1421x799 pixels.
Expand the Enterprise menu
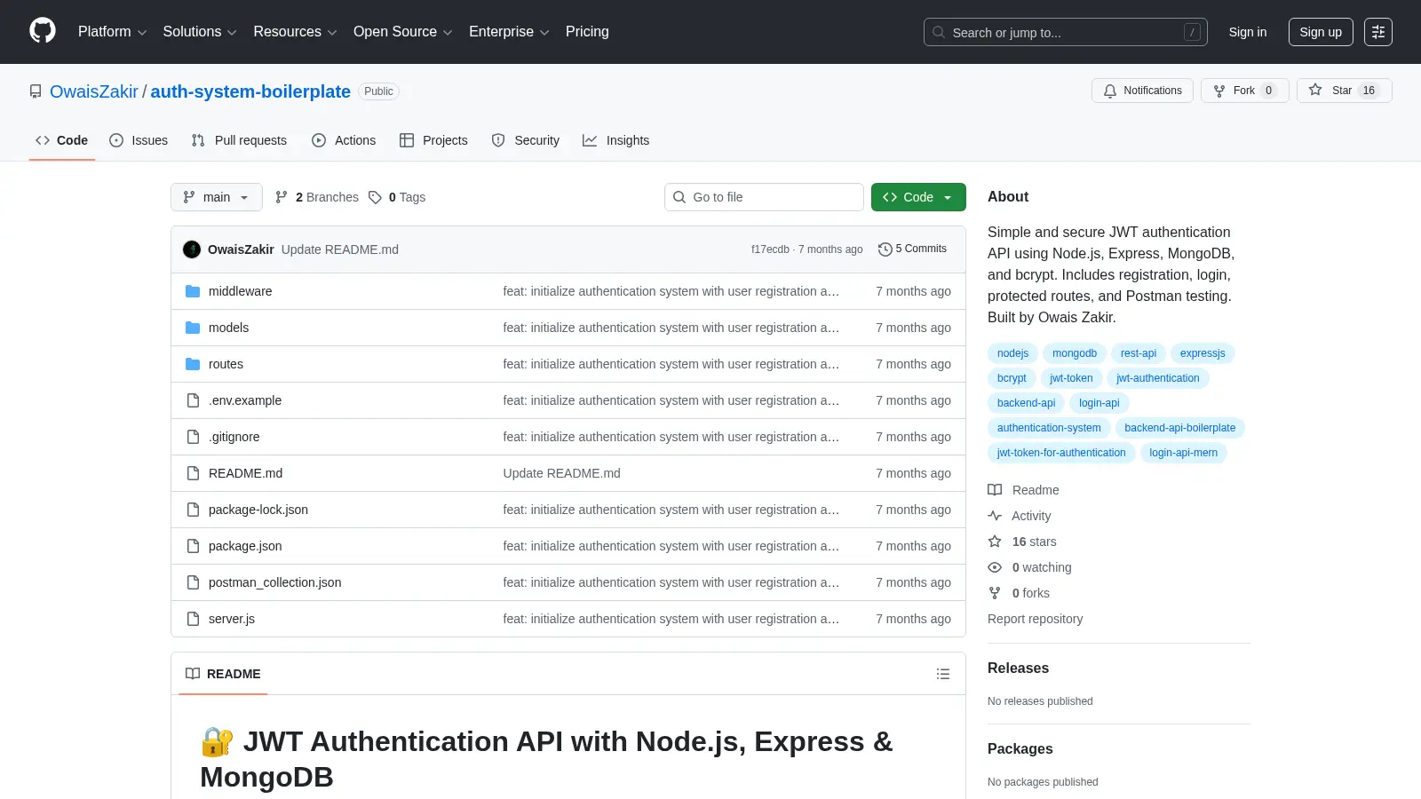tap(509, 32)
